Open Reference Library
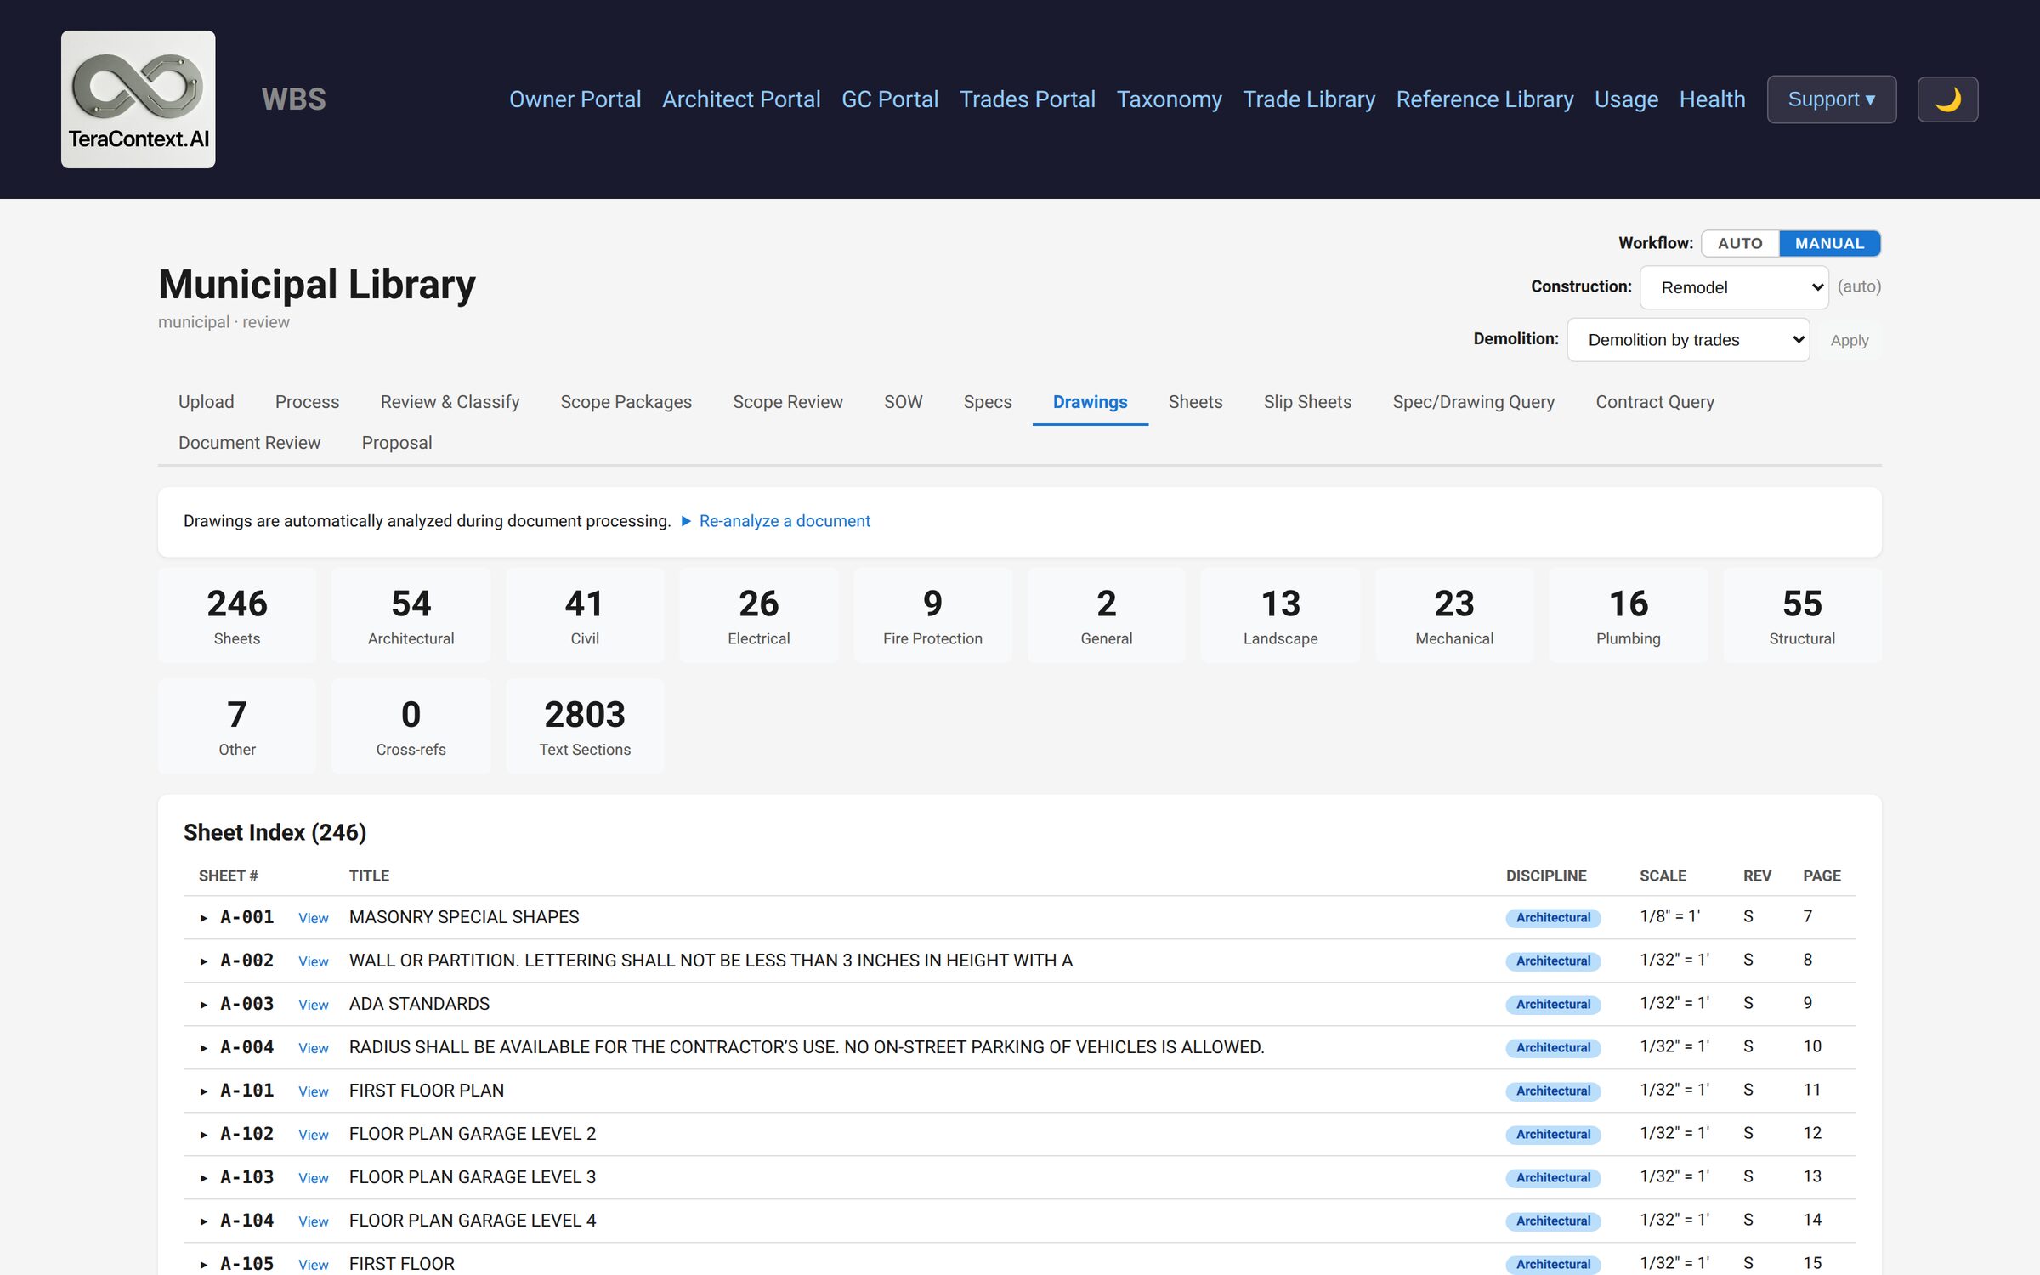 point(1485,99)
